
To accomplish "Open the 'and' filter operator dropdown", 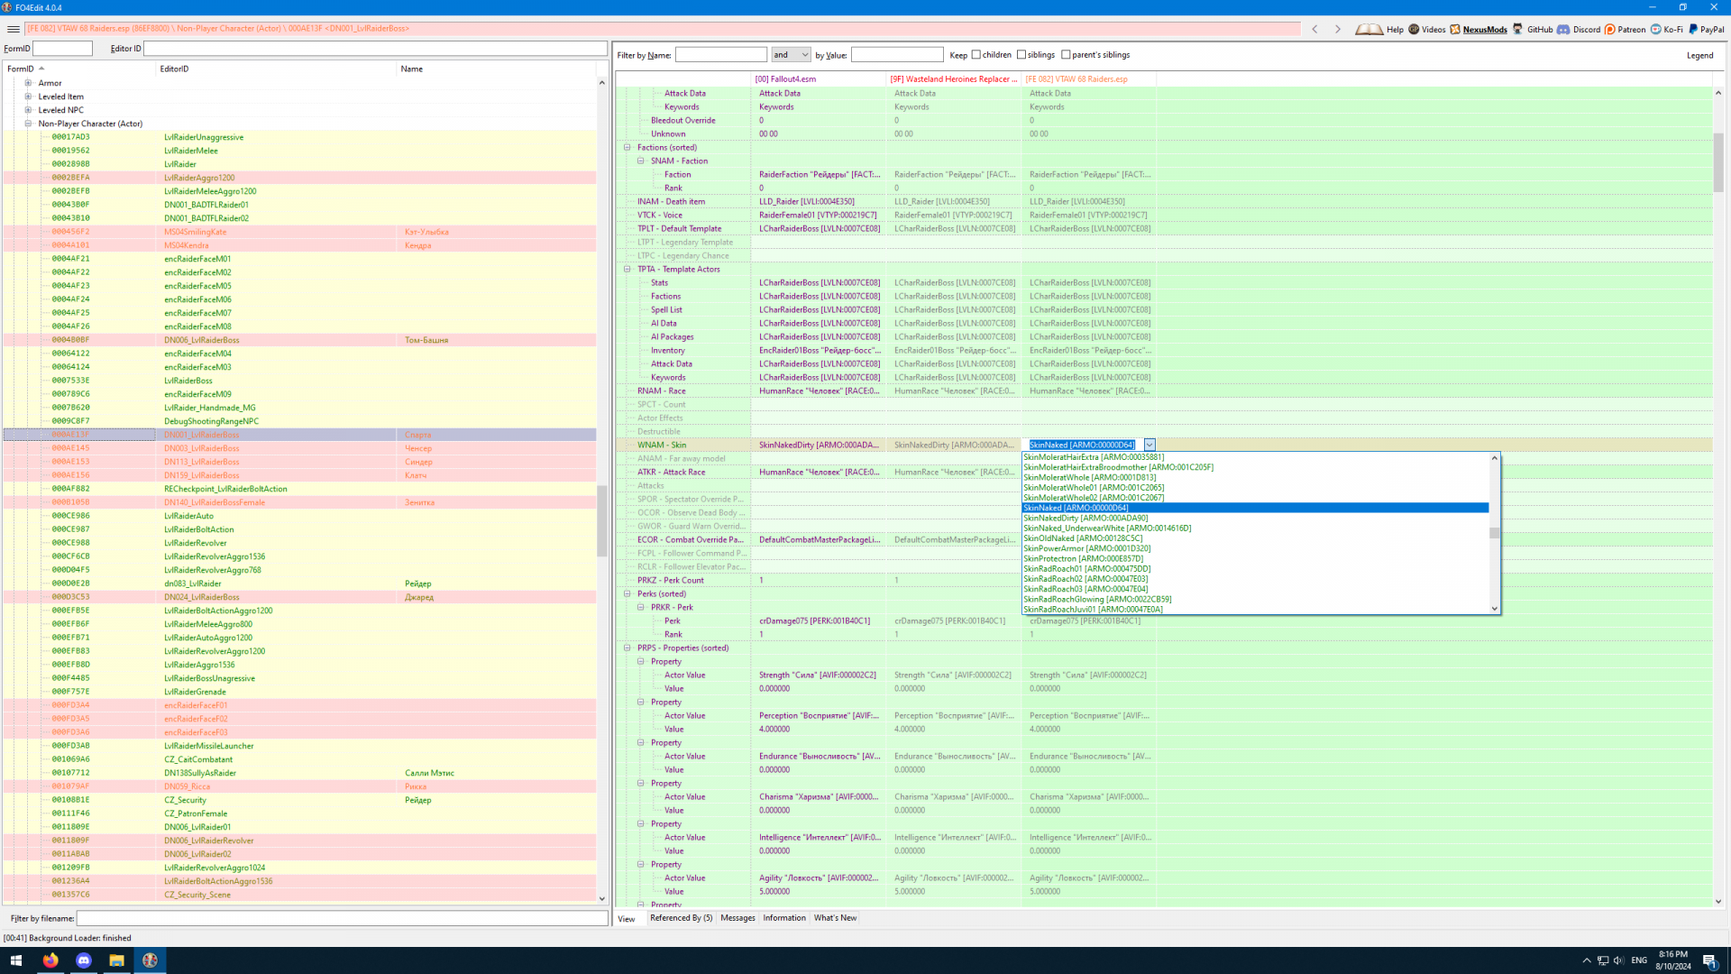I will 791,55.
